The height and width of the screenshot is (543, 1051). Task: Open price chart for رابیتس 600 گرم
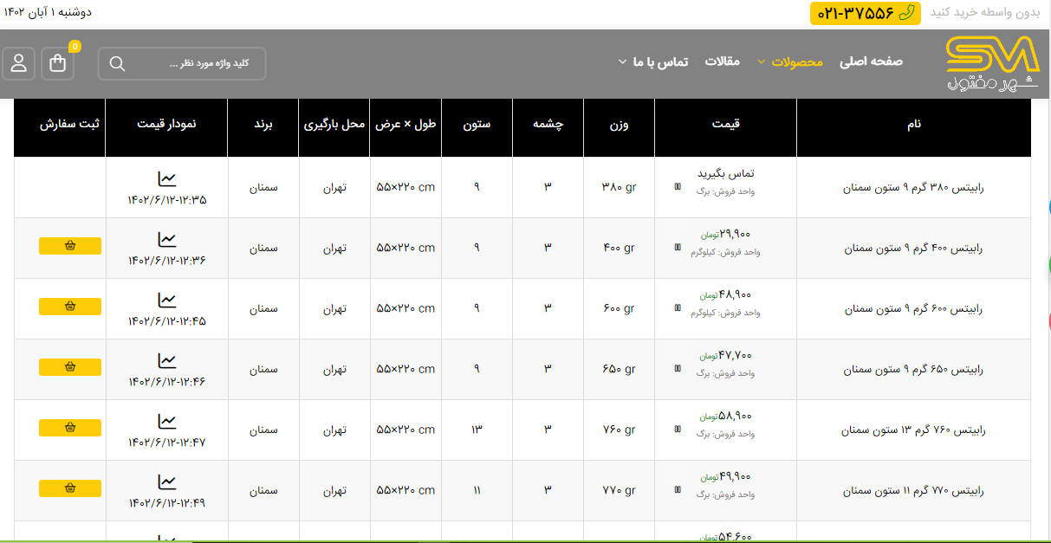[167, 301]
